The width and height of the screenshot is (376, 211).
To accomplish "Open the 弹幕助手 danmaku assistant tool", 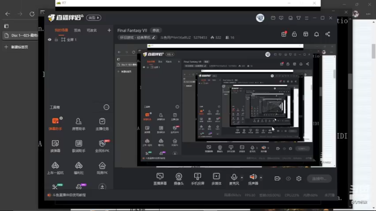I will pos(55,124).
